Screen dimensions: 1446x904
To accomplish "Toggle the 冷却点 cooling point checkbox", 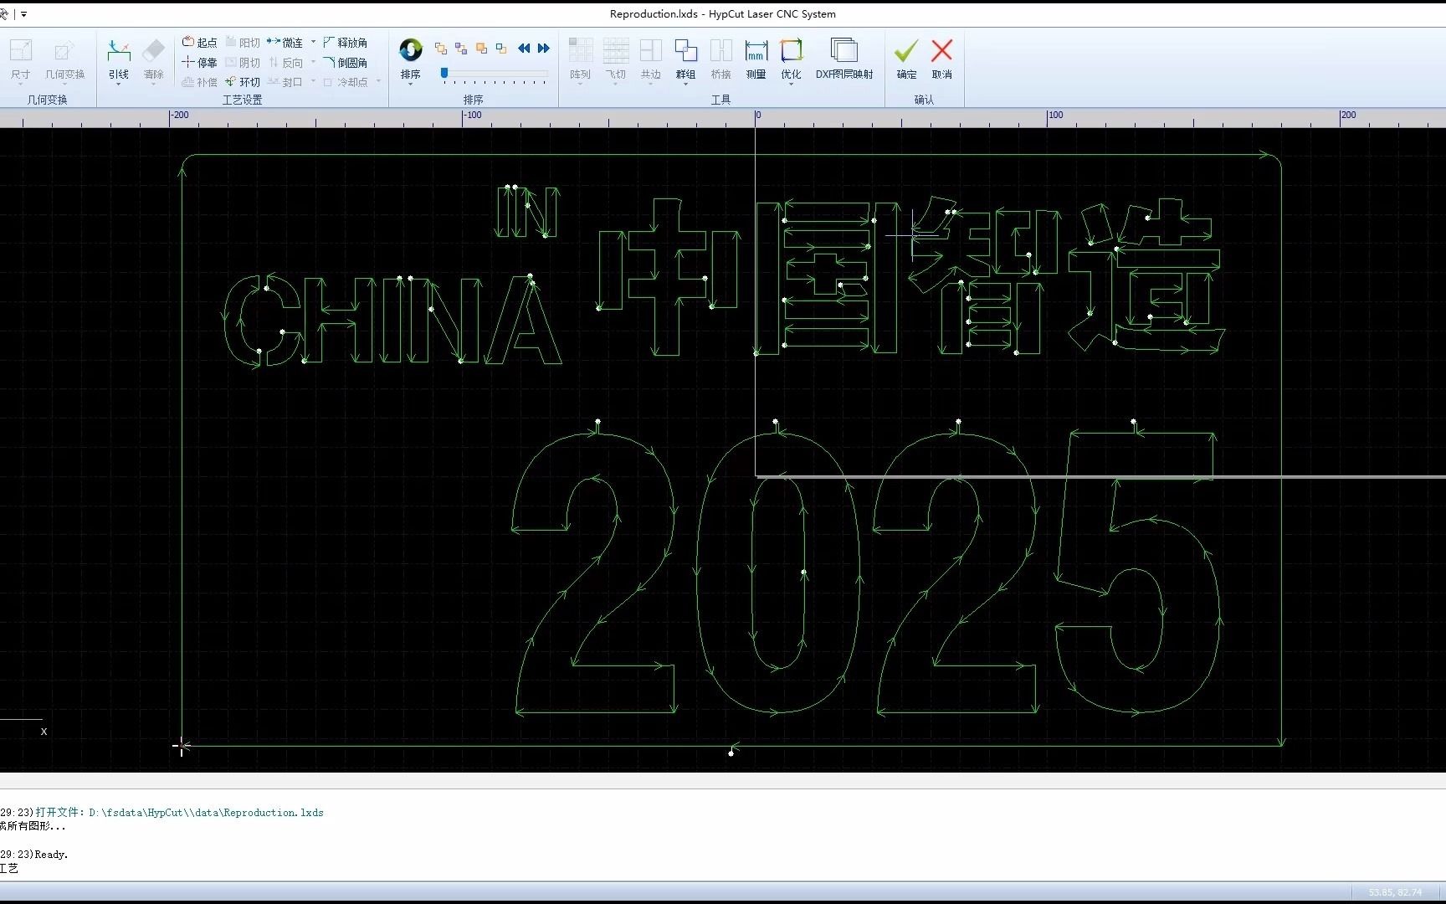I will pyautogui.click(x=328, y=82).
